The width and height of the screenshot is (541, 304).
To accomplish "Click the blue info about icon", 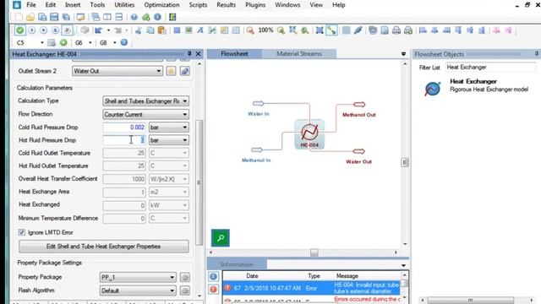I will coord(158,17).
